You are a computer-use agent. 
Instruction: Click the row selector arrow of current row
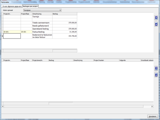(x=2, y=36)
